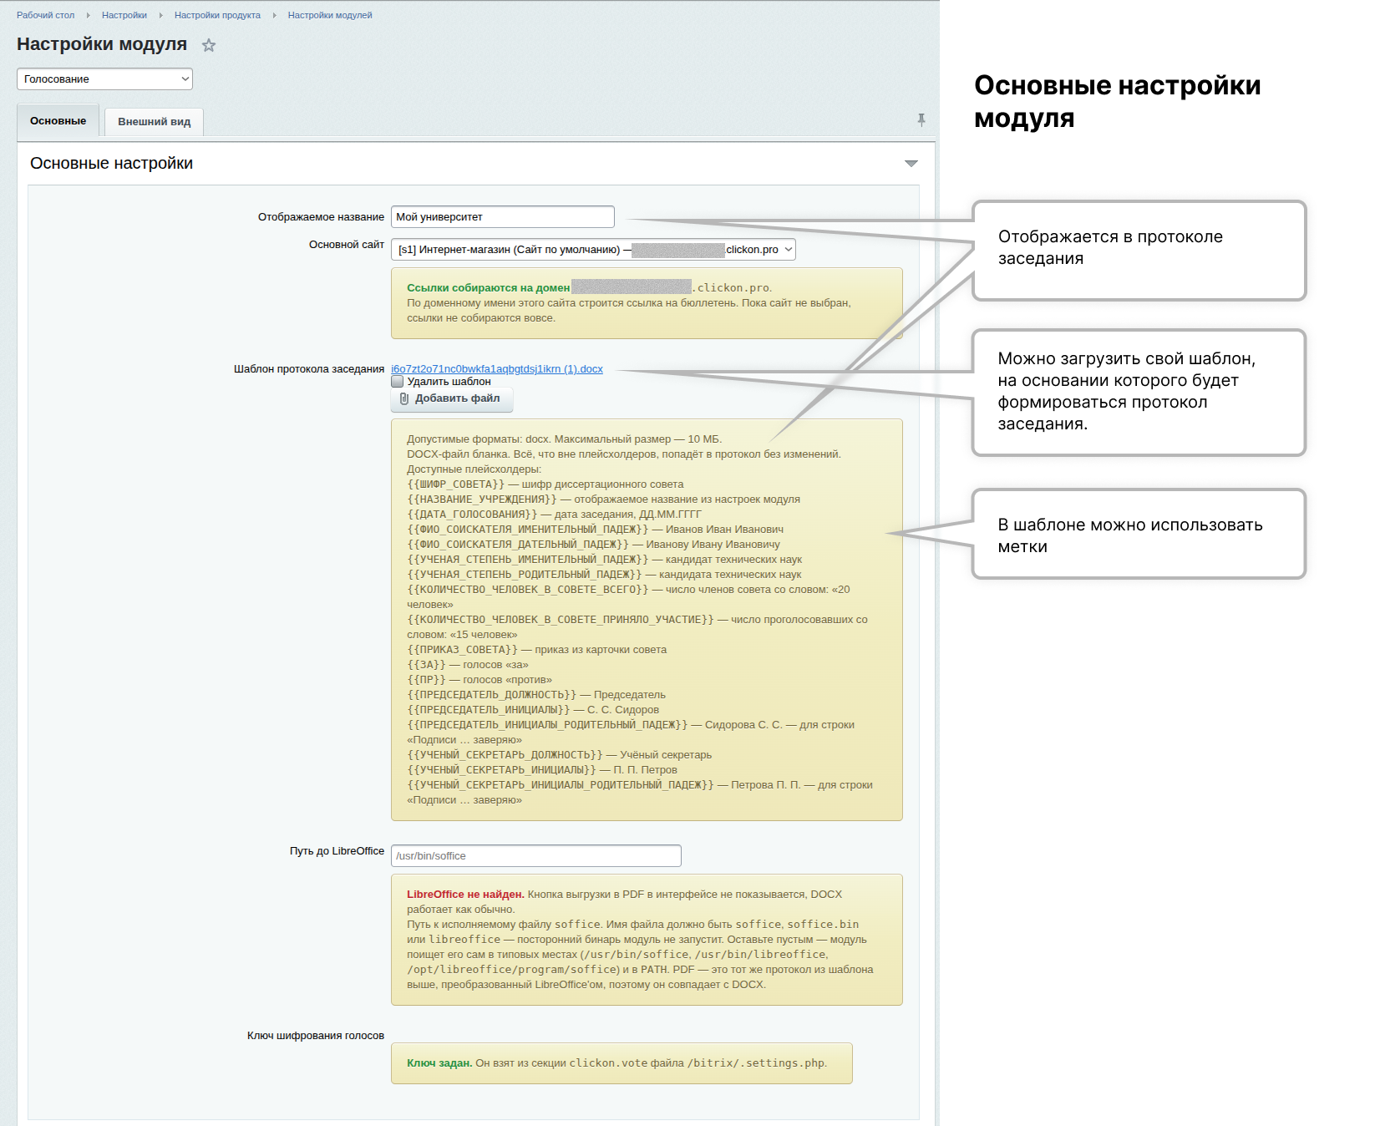The height and width of the screenshot is (1126, 1375).
Task: Click the 'LibreOffice не найден.' warning text
Action: pos(465,895)
